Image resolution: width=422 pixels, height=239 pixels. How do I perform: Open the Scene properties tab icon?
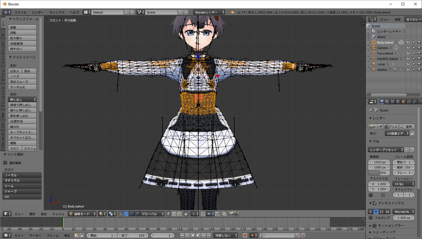point(392,102)
